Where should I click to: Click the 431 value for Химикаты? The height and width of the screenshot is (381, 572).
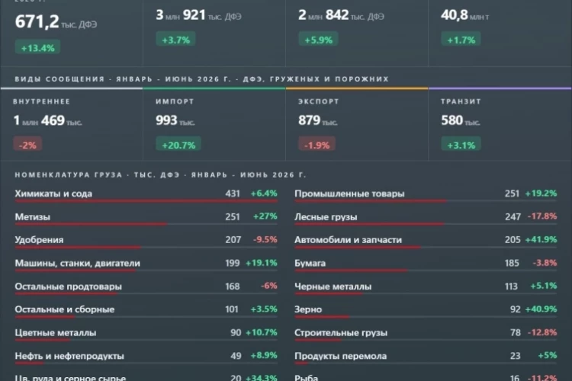233,194
